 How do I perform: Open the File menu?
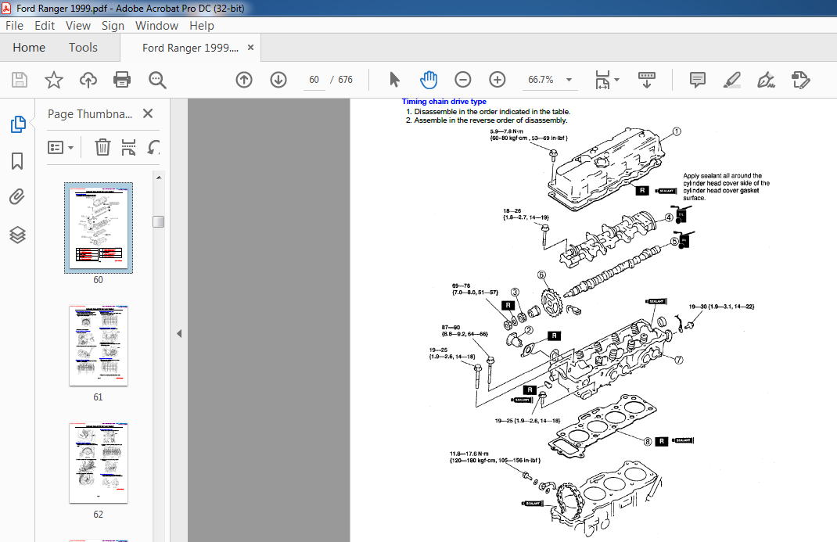tap(14, 26)
